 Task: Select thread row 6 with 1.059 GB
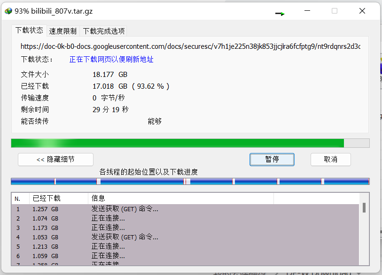185,256
